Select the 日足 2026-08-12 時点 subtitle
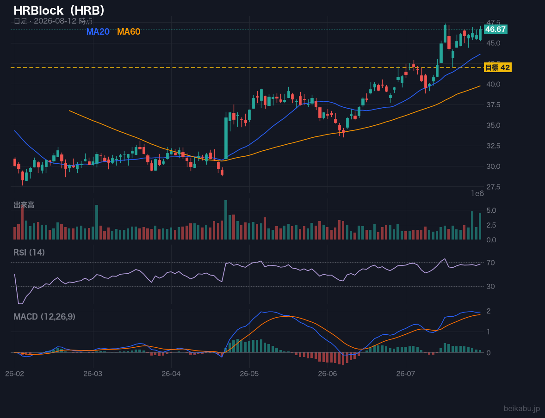545x418 pixels. point(53,21)
